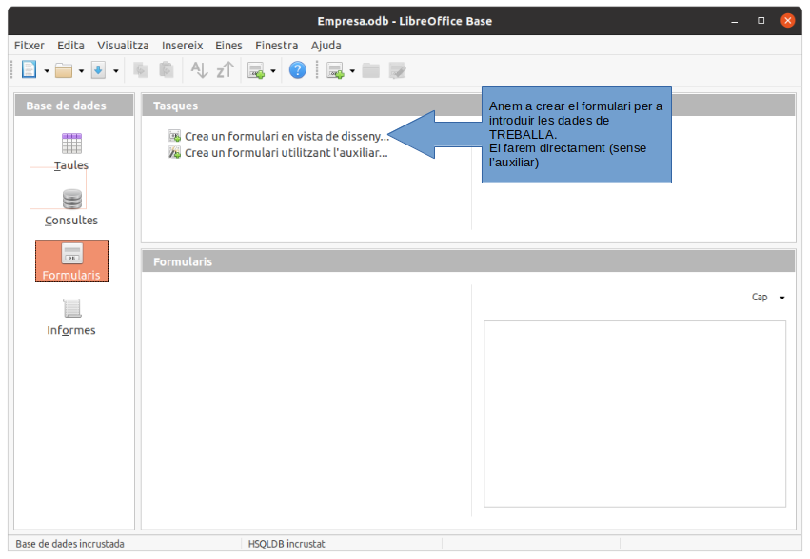Select Informes in the database pane
Image resolution: width=810 pixels, height=559 pixels.
[71, 317]
